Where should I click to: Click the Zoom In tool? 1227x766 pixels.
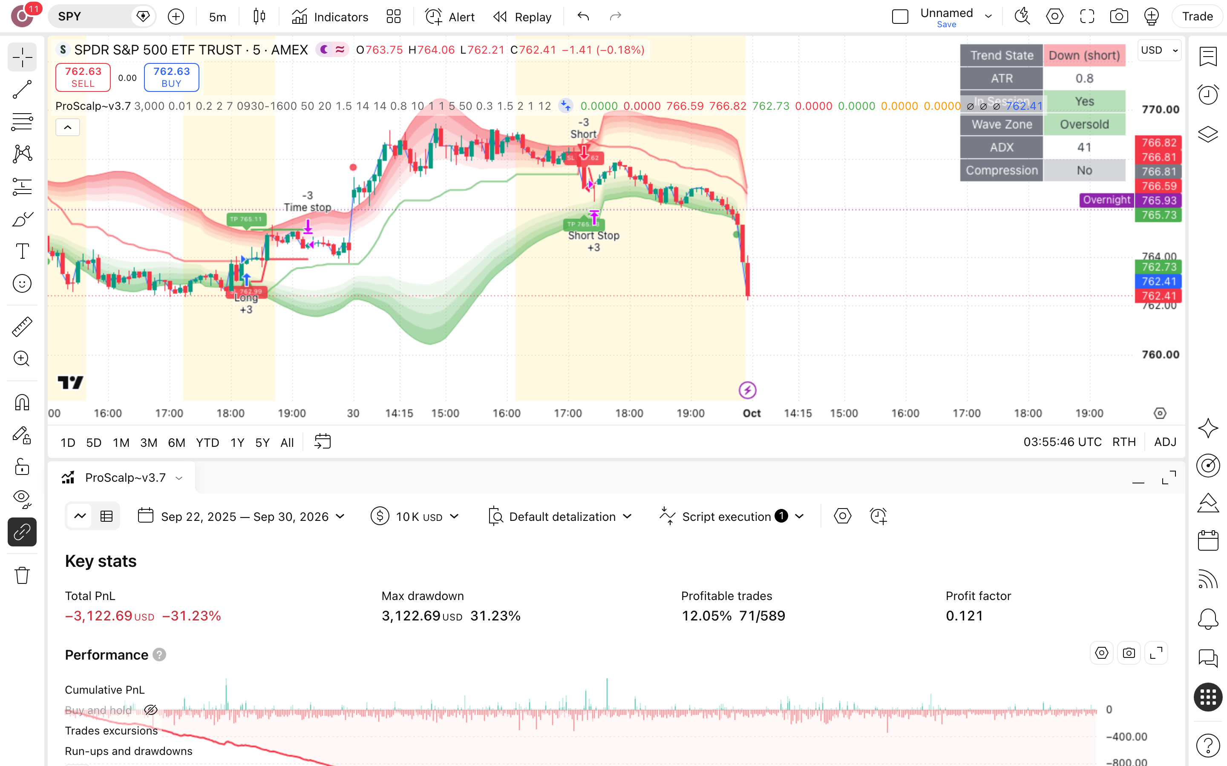click(22, 359)
